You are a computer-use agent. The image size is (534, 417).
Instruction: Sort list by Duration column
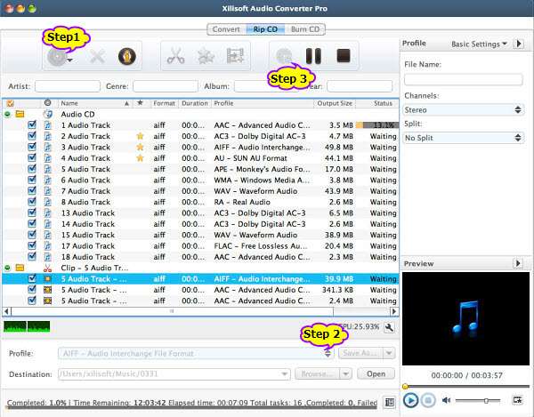coord(194,103)
